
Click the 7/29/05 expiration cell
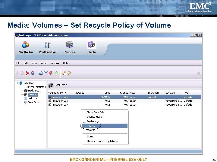152,97
